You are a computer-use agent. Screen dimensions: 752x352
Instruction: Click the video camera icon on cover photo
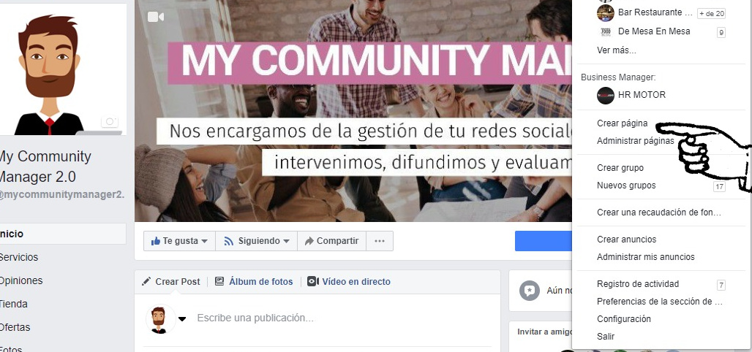pos(155,18)
